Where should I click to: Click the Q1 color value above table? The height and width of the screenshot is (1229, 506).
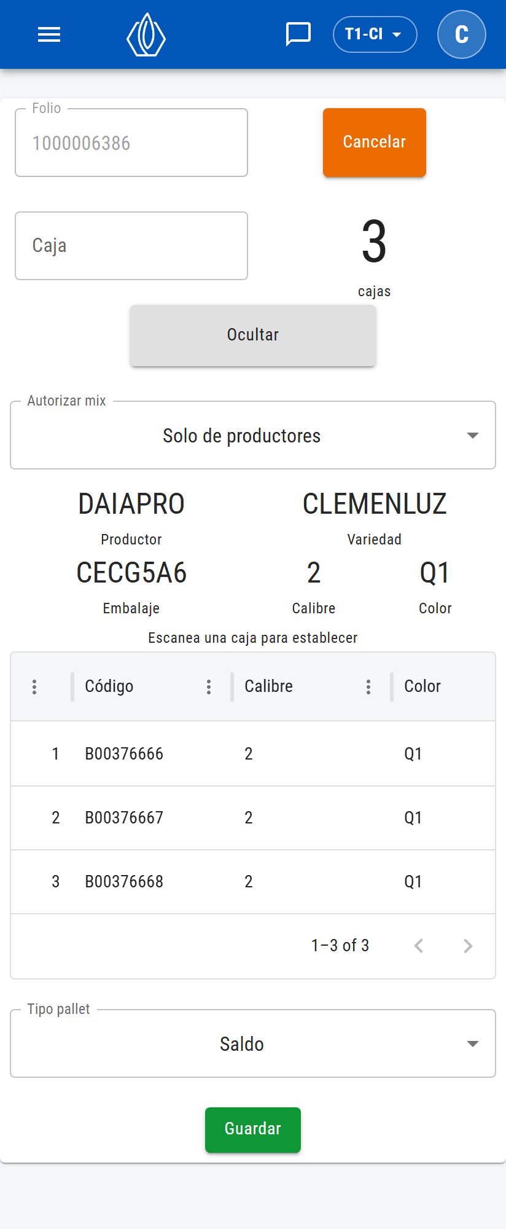tap(435, 573)
